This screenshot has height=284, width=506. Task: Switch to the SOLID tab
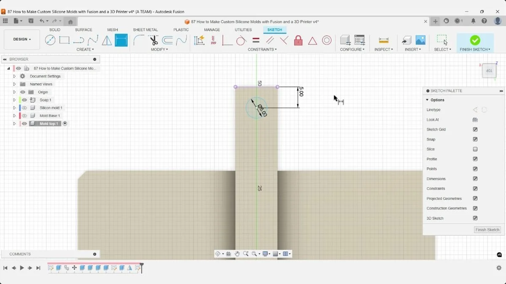(55, 30)
